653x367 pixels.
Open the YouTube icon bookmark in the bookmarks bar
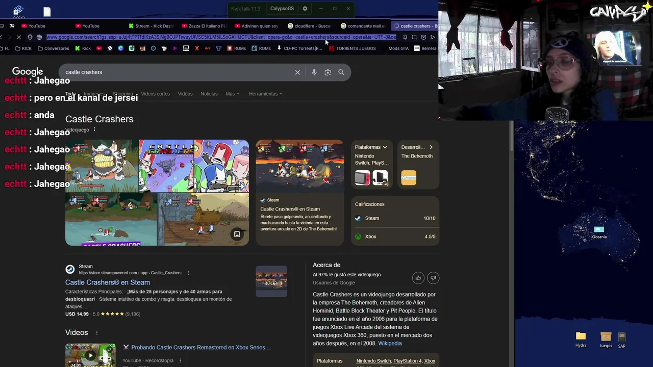pos(99,48)
